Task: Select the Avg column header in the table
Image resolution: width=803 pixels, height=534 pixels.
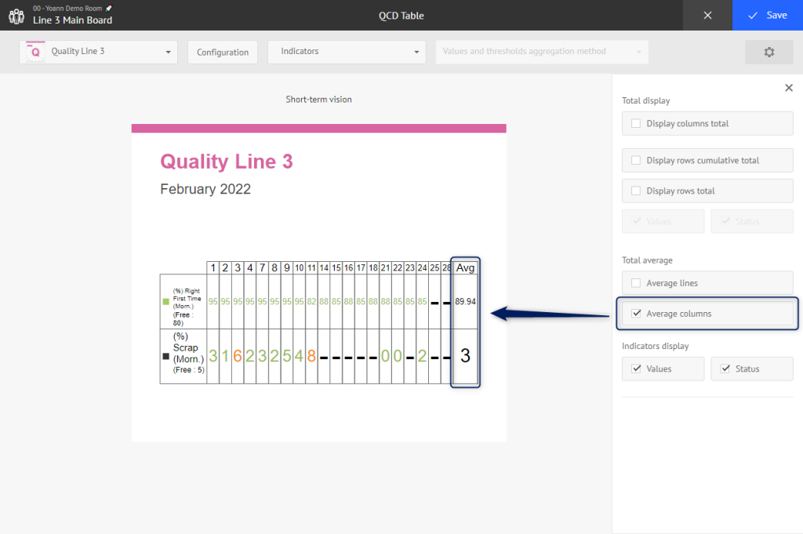Action: coord(467,267)
